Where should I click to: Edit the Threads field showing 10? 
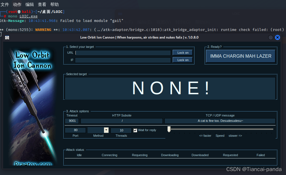point(121,130)
